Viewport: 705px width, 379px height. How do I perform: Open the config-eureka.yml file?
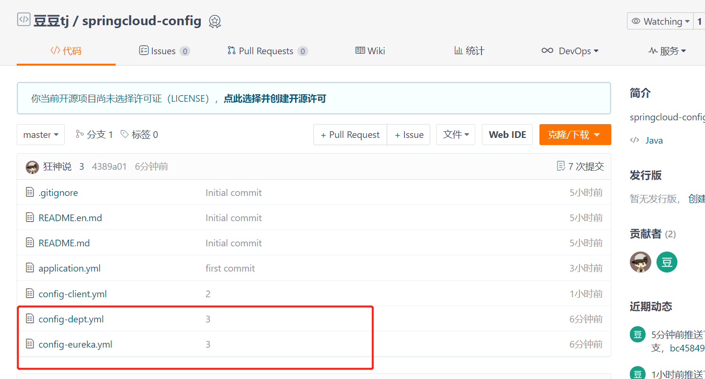point(75,344)
